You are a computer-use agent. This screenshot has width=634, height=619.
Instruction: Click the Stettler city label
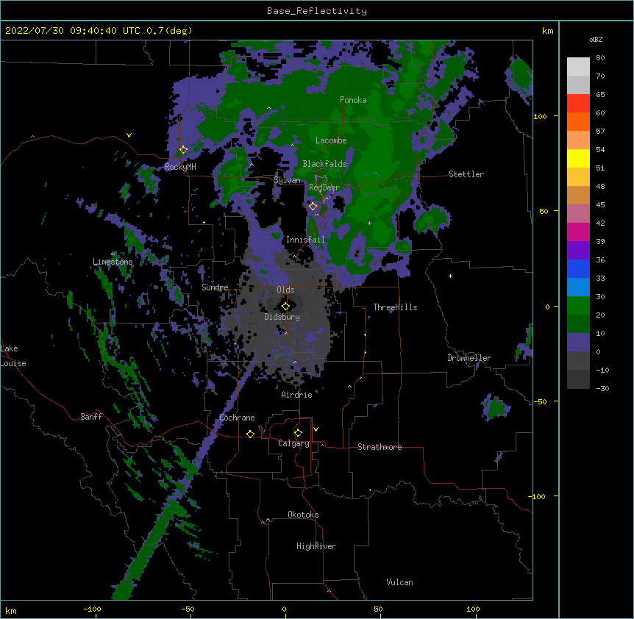466,174
